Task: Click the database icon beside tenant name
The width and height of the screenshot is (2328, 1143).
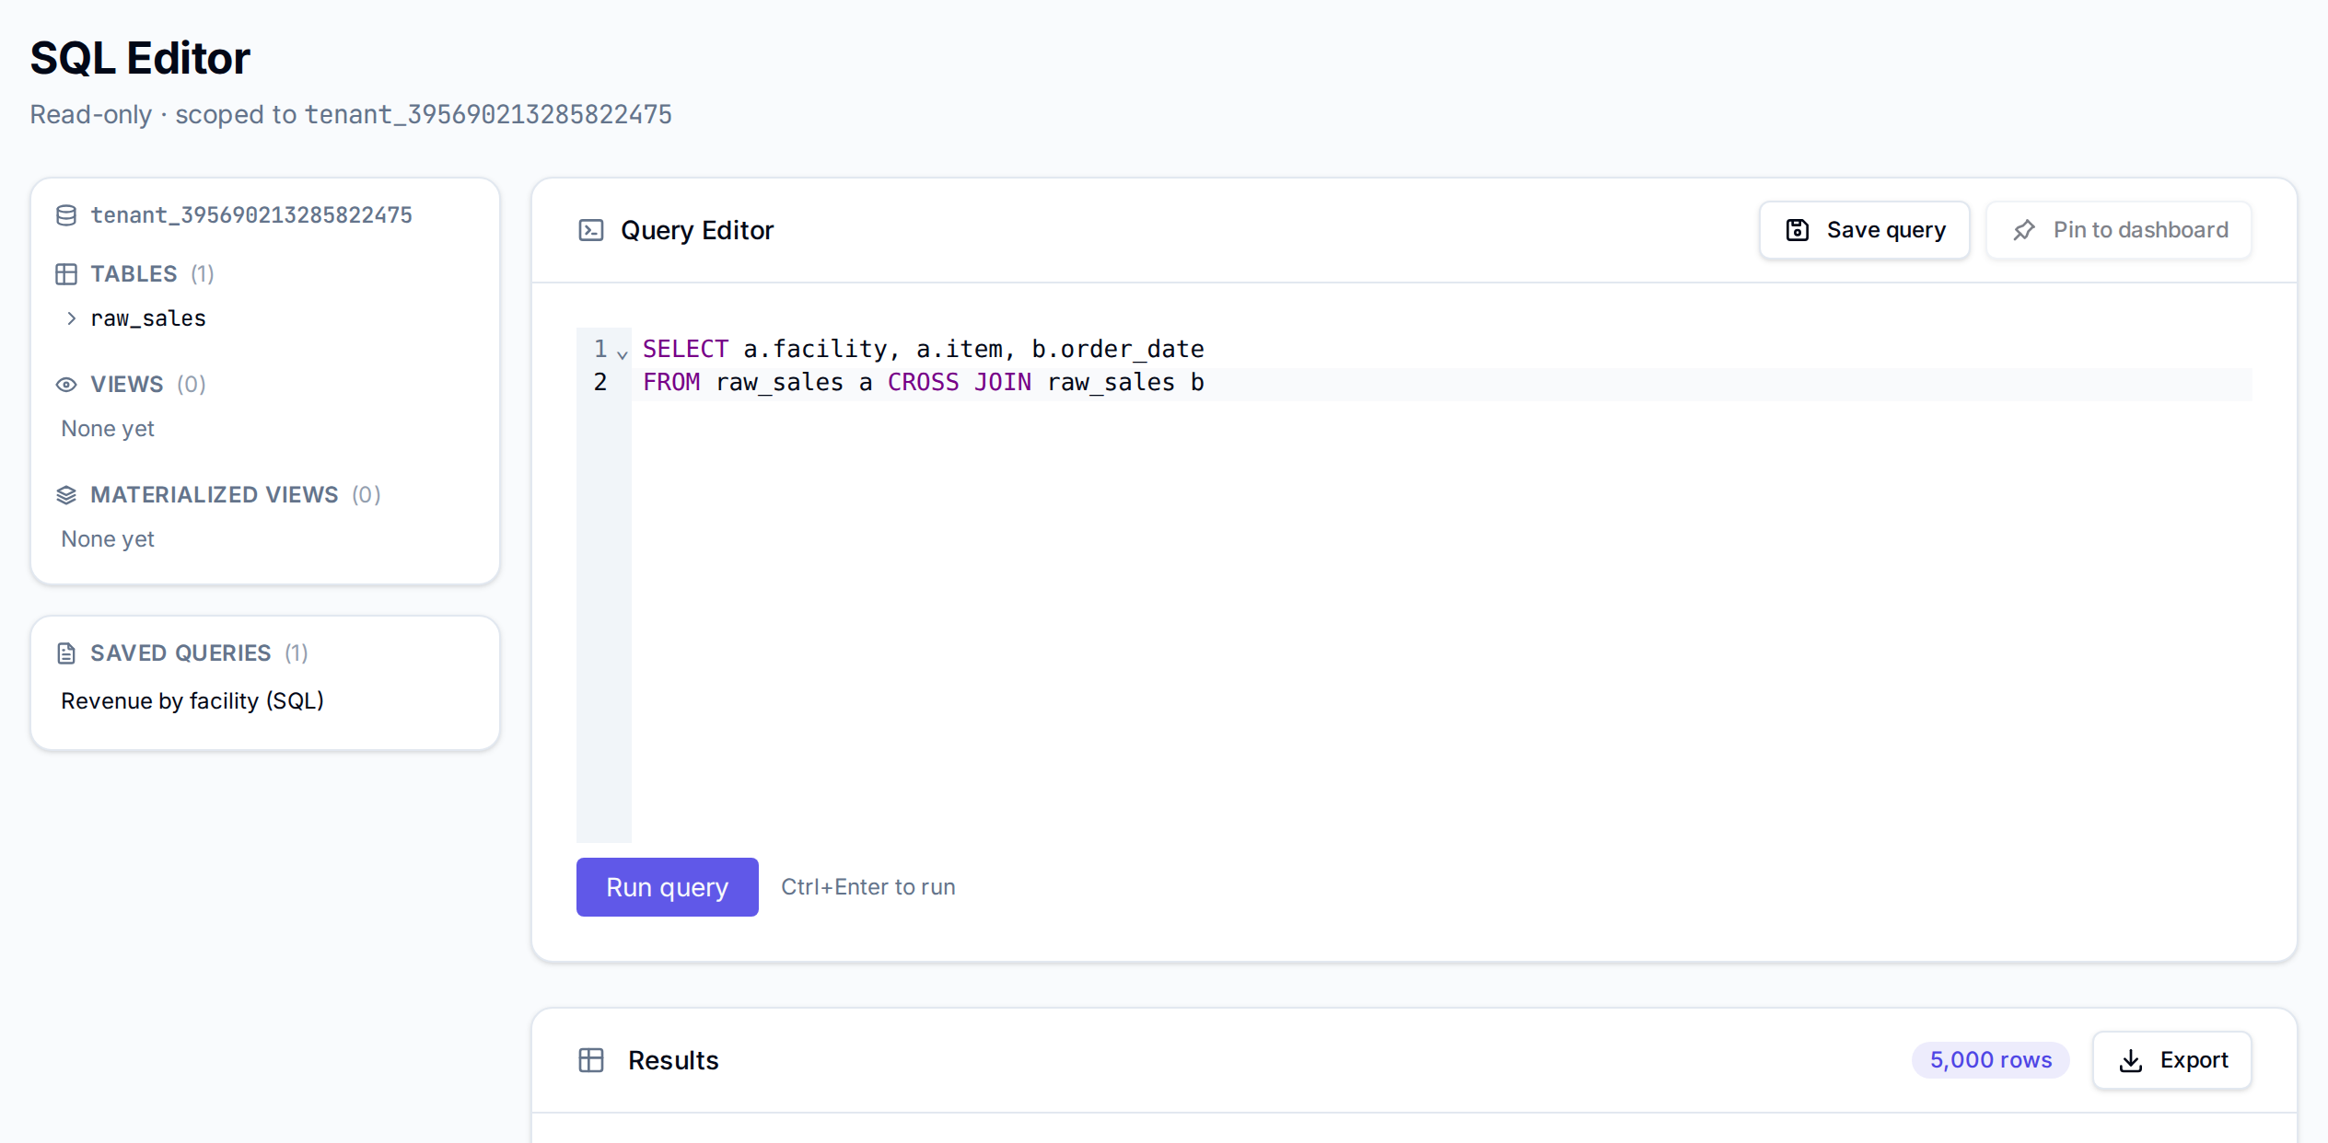Action: coord(66,215)
